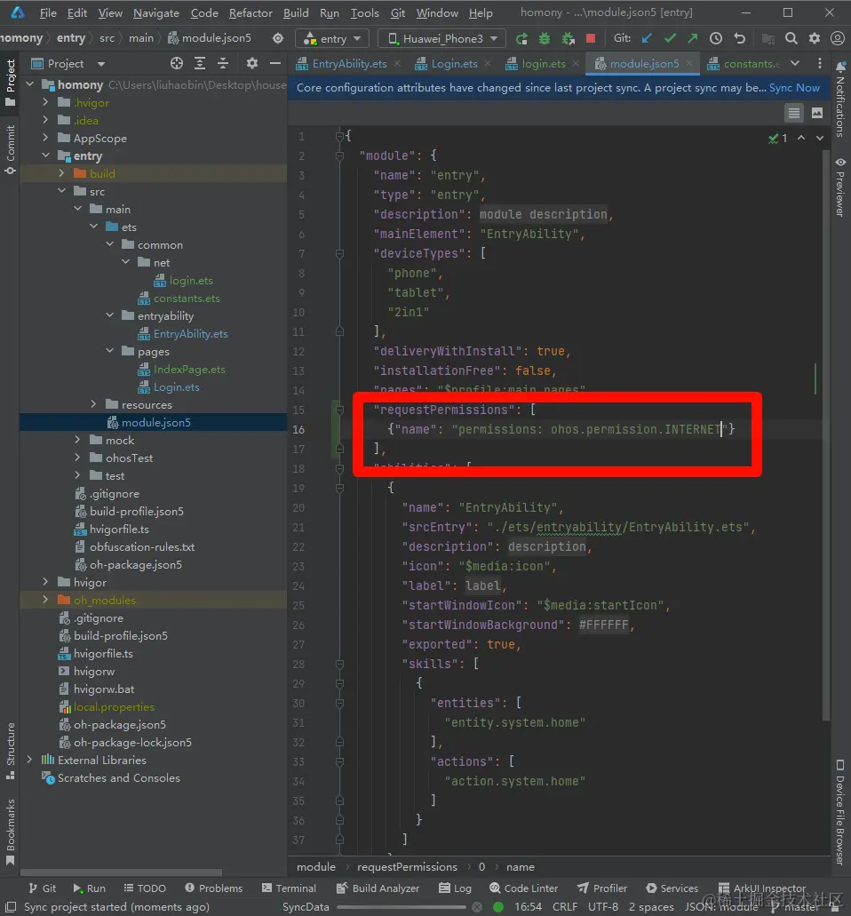Open entry run configuration dropdown
Image resolution: width=851 pixels, height=916 pixels.
click(x=332, y=38)
